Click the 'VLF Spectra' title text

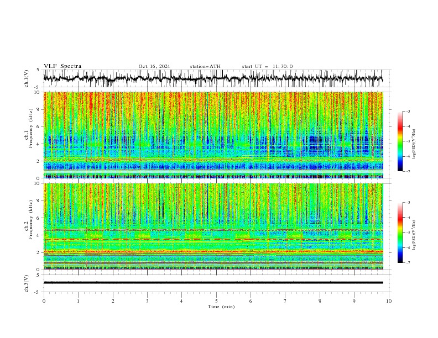pyautogui.click(x=62, y=66)
